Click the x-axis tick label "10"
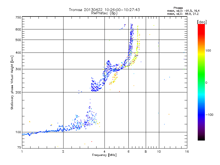The width and height of the screenshot is (220, 165). (x=159, y=152)
